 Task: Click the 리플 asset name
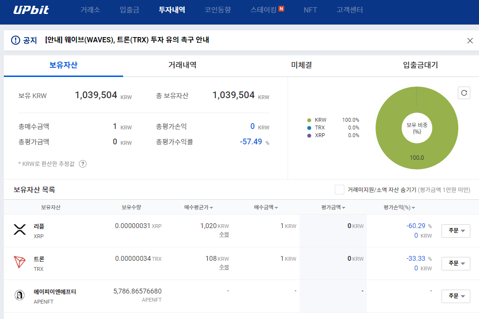point(39,227)
